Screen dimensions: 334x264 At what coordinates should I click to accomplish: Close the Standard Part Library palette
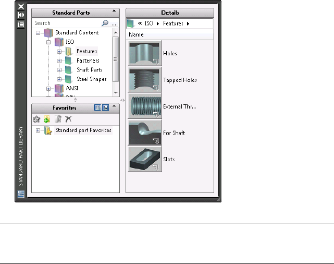pyautogui.click(x=21, y=6)
